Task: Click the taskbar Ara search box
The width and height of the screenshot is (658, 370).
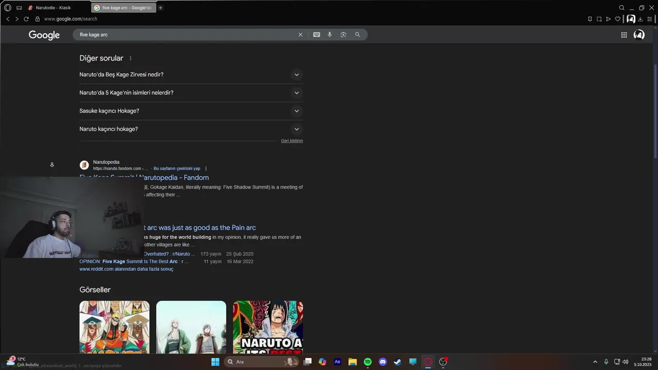Action: (x=262, y=362)
